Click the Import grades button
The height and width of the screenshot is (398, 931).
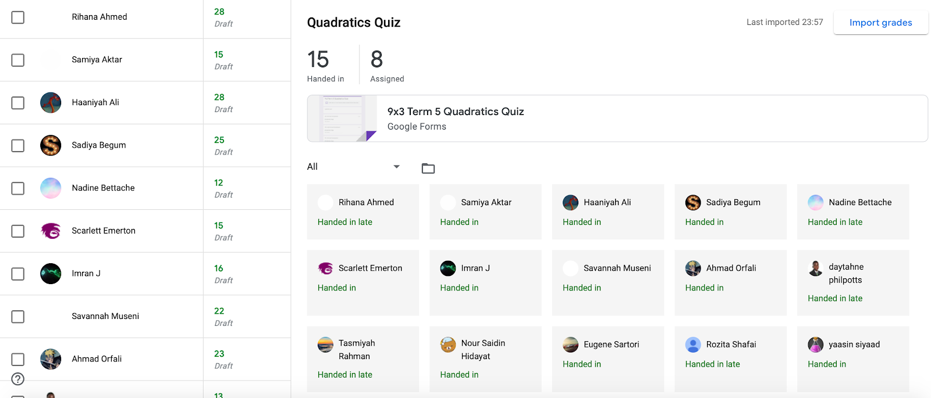click(881, 23)
